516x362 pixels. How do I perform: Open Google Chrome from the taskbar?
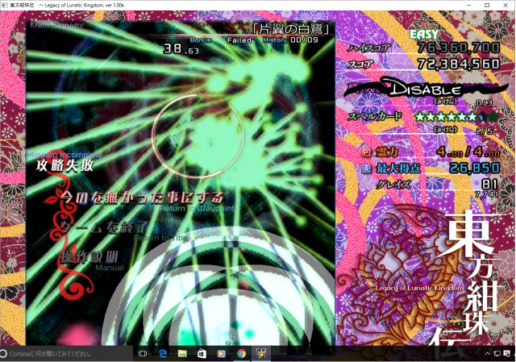[242, 354]
